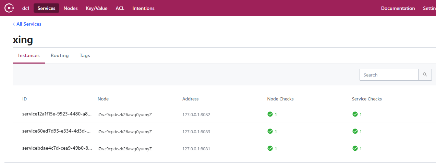The height and width of the screenshot is (164, 436).
Task: Open the Documentation link
Action: pyautogui.click(x=398, y=8)
